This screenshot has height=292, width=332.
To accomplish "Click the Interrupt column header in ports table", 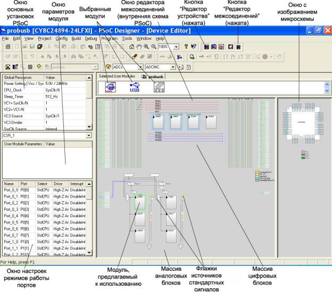I will click(78, 184).
